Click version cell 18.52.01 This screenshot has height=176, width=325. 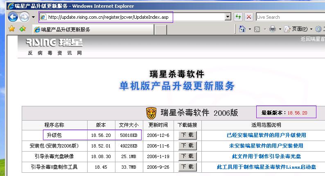click(x=101, y=146)
